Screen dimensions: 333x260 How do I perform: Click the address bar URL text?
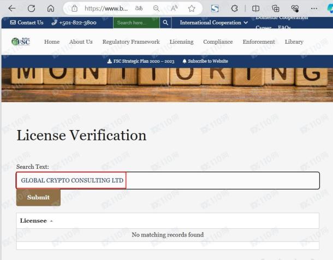[x=106, y=9]
